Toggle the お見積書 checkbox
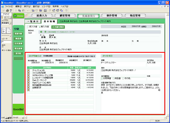170x123 pixels. tap(102, 78)
